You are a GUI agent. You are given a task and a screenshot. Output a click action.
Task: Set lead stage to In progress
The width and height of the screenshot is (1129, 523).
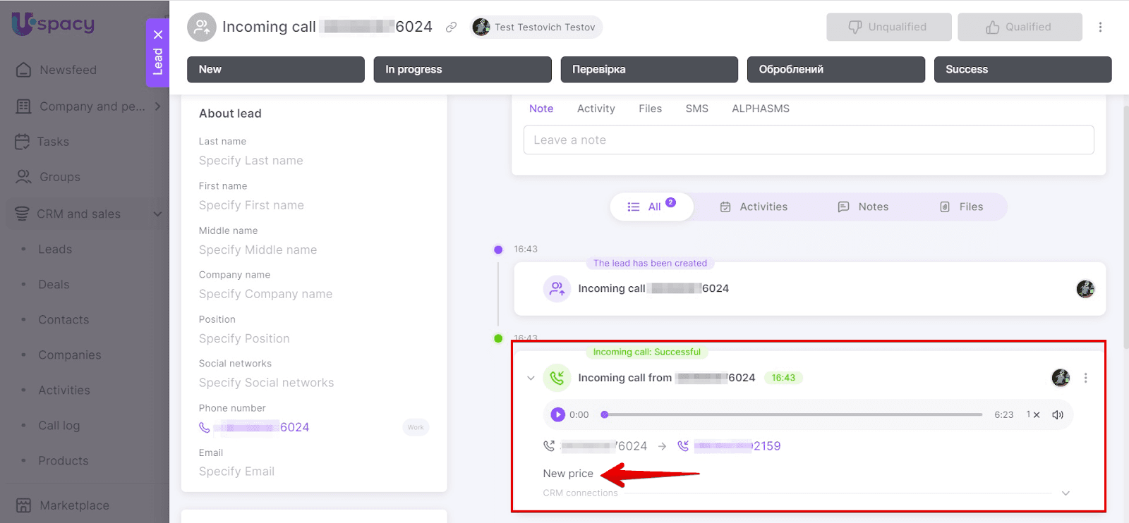coord(462,69)
